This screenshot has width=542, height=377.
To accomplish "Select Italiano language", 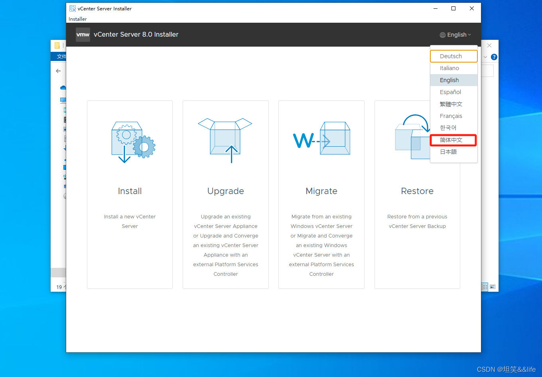I will [454, 68].
